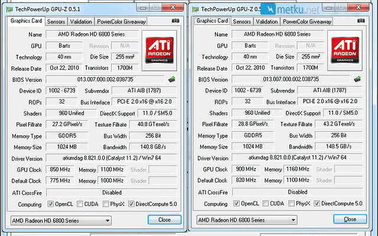378x236 pixels.
Task: Click the Close button in left window
Action: click(x=164, y=220)
